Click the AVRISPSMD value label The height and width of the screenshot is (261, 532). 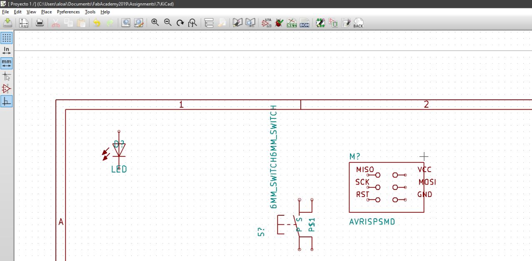[x=372, y=222]
